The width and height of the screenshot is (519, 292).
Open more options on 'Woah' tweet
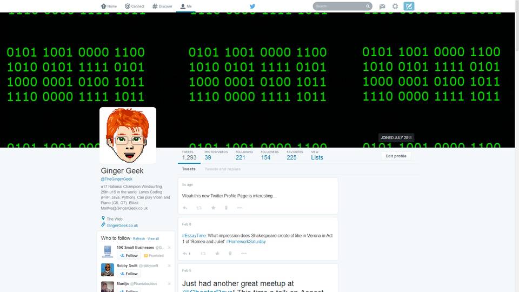pyautogui.click(x=240, y=208)
